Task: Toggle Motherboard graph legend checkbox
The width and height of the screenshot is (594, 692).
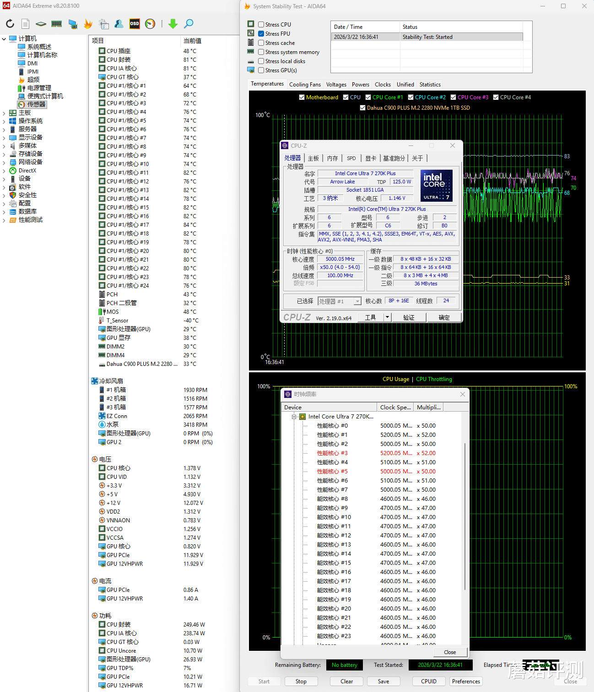Action: [302, 97]
